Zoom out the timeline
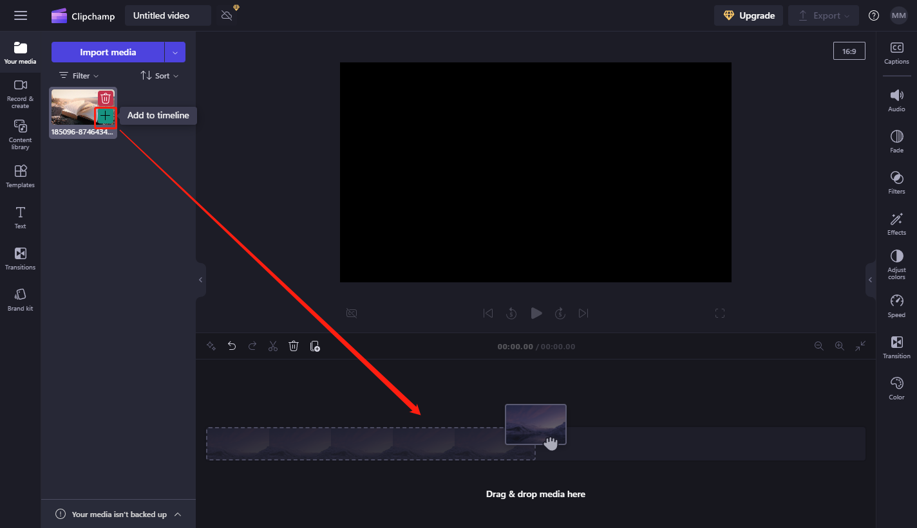This screenshot has width=917, height=528. (x=819, y=346)
